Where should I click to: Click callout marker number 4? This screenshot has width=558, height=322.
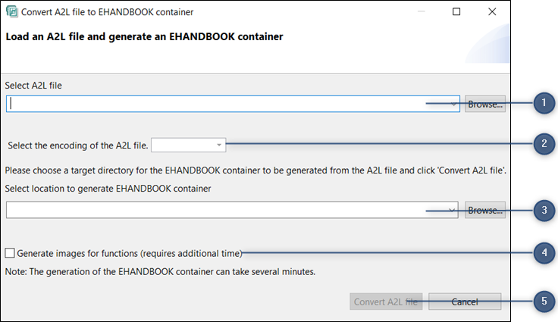coord(544,254)
